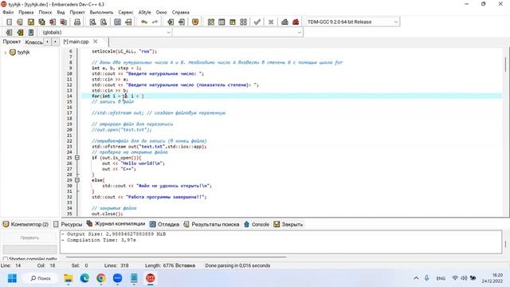Close the main.cpp tab with its X
Screen dimensions: 510x287
coord(96,41)
